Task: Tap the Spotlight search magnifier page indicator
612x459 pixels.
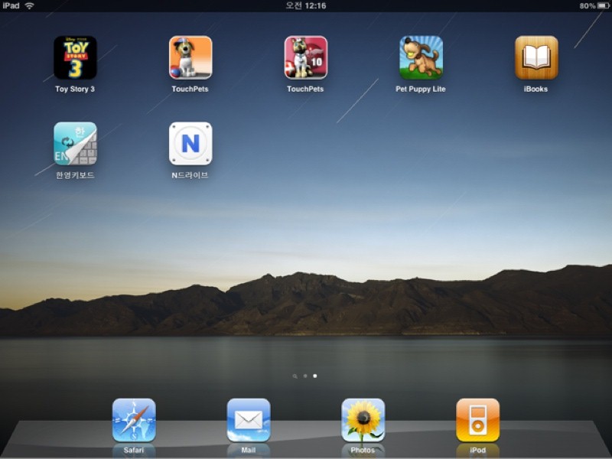Action: 295,376
